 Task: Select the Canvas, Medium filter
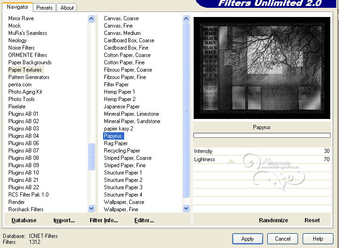click(x=122, y=33)
